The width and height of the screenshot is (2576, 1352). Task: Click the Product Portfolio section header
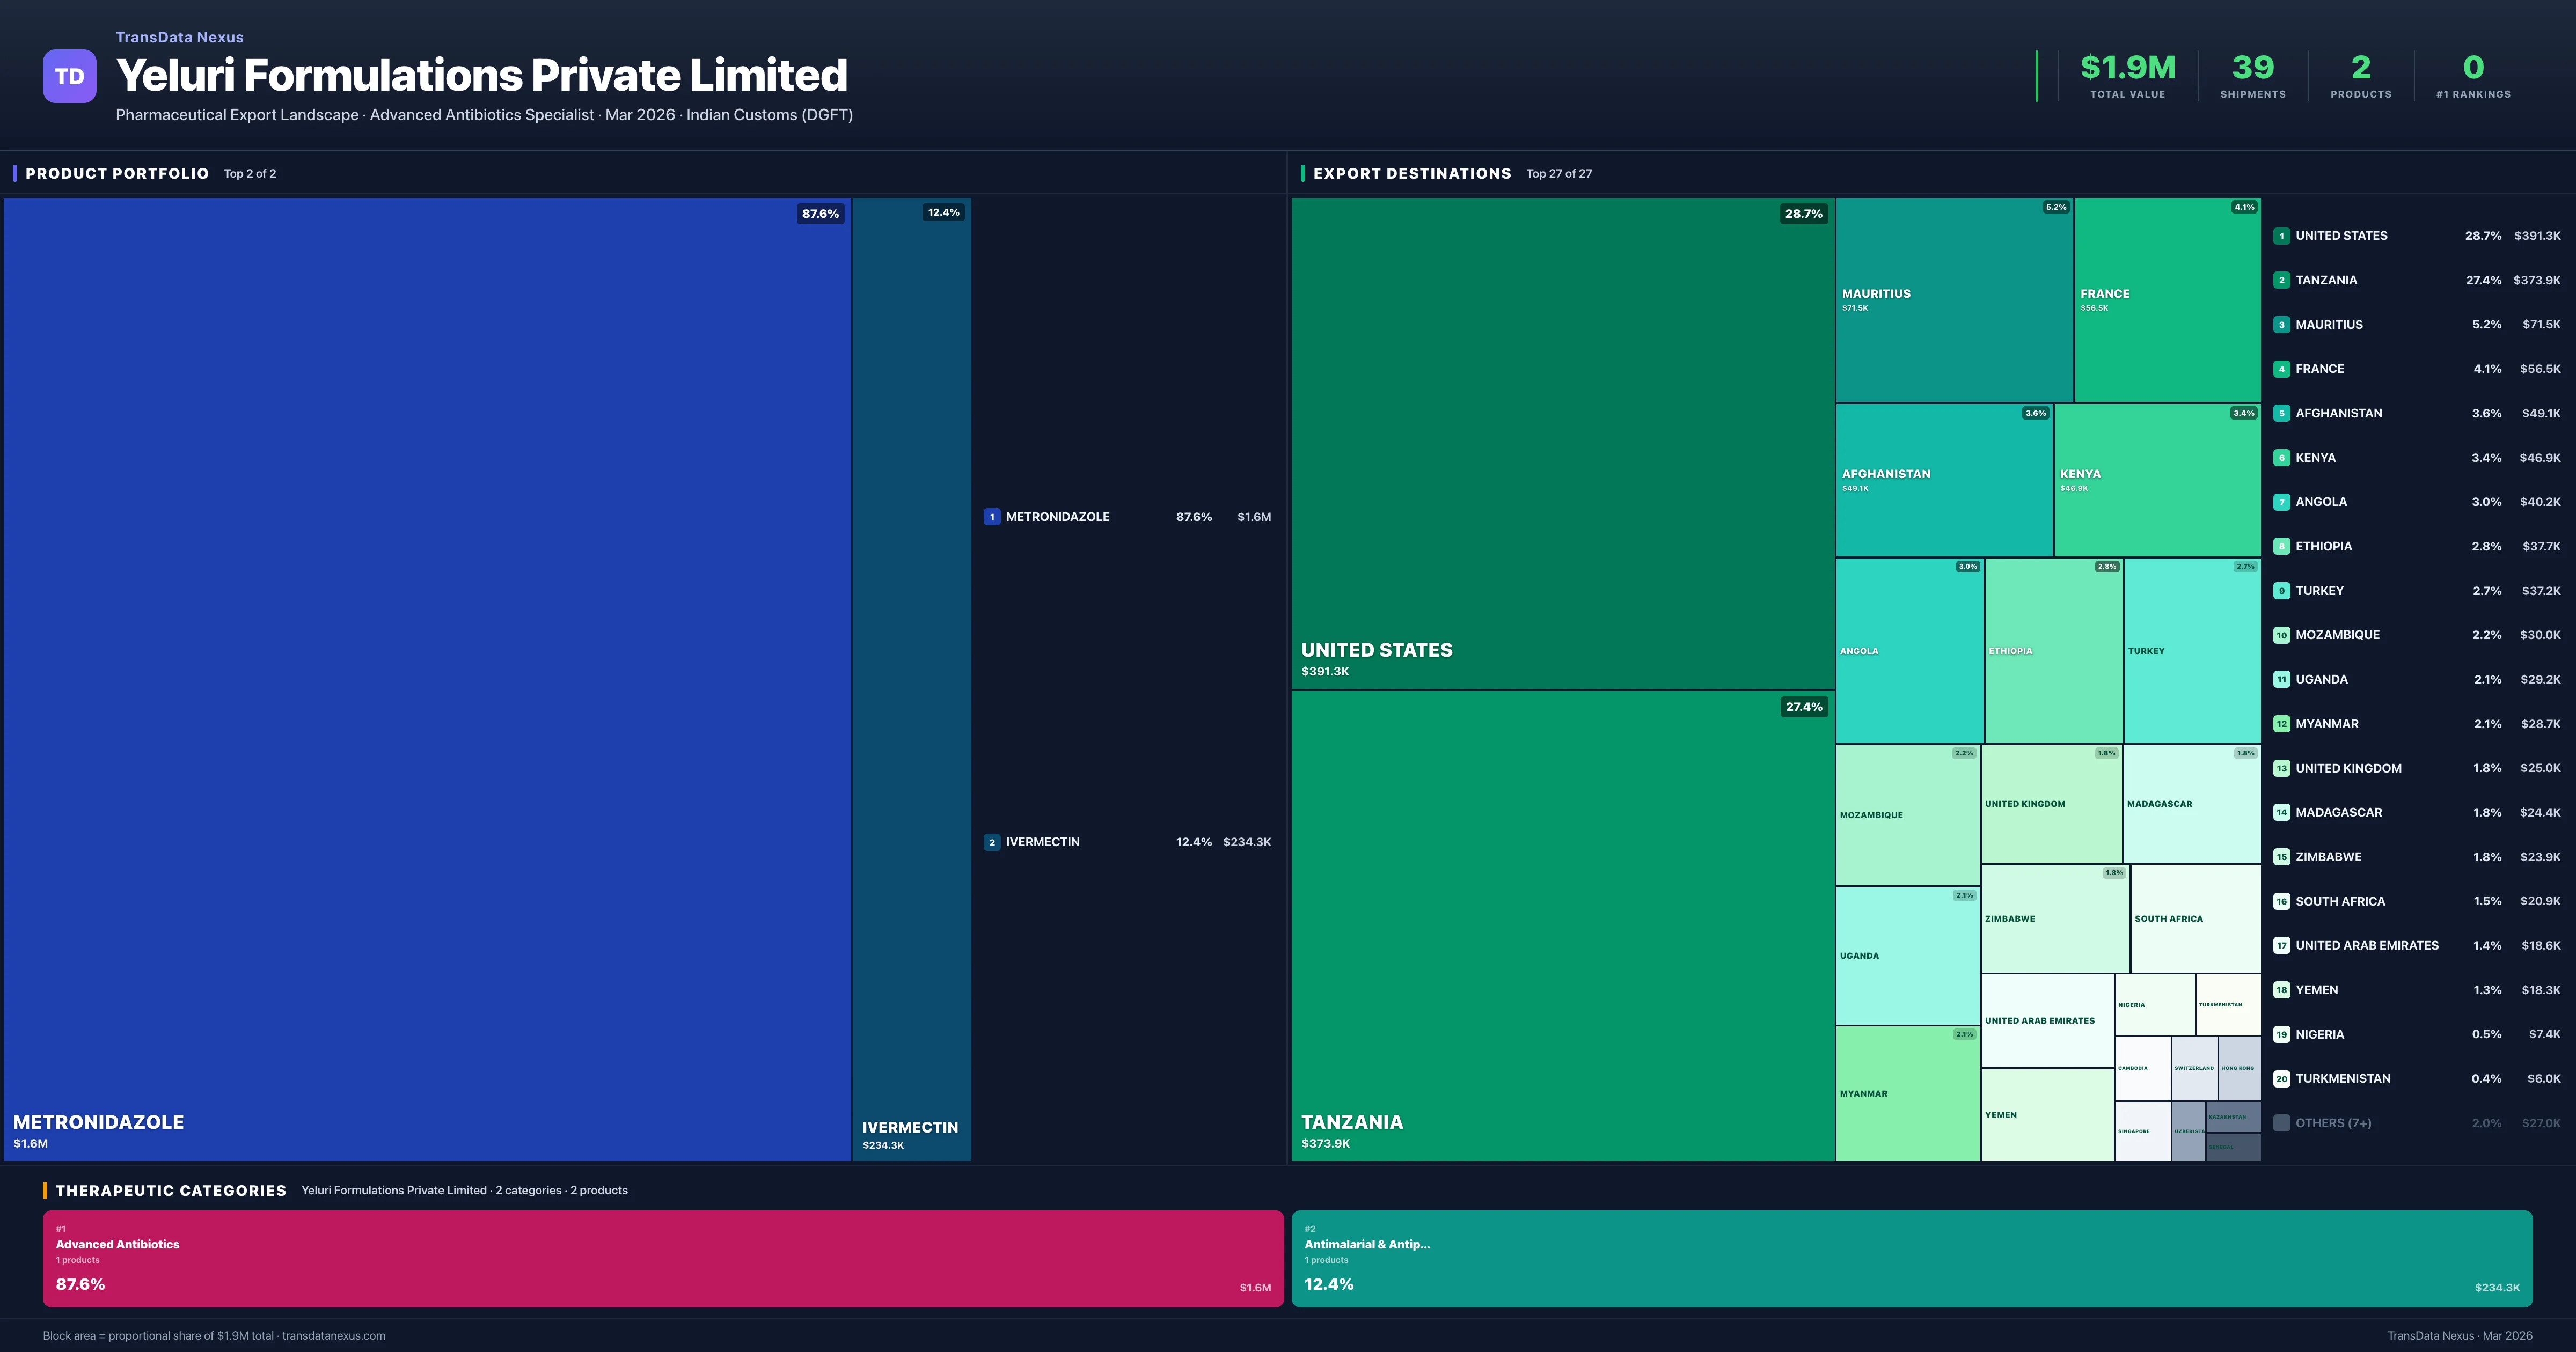117,173
